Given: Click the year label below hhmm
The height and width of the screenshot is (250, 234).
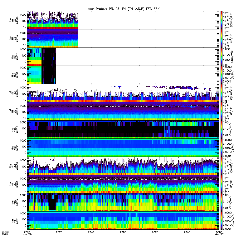Looking at the screenshot, I should (5, 234).
